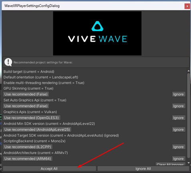
Task: Click the Accept All button
Action: tap(49, 169)
